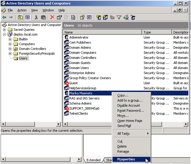The image size is (191, 164).
Task: Choose Add to a group in context menu
Action: click(131, 101)
